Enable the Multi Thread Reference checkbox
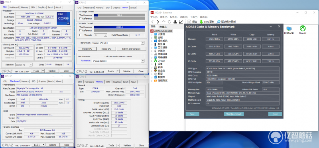The width and height of the screenshot is (319, 148). 81,31
